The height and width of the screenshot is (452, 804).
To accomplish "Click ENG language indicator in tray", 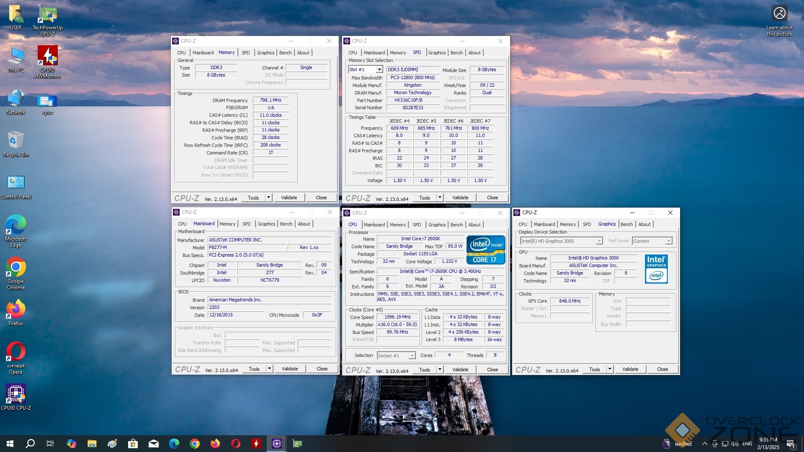I will [747, 444].
